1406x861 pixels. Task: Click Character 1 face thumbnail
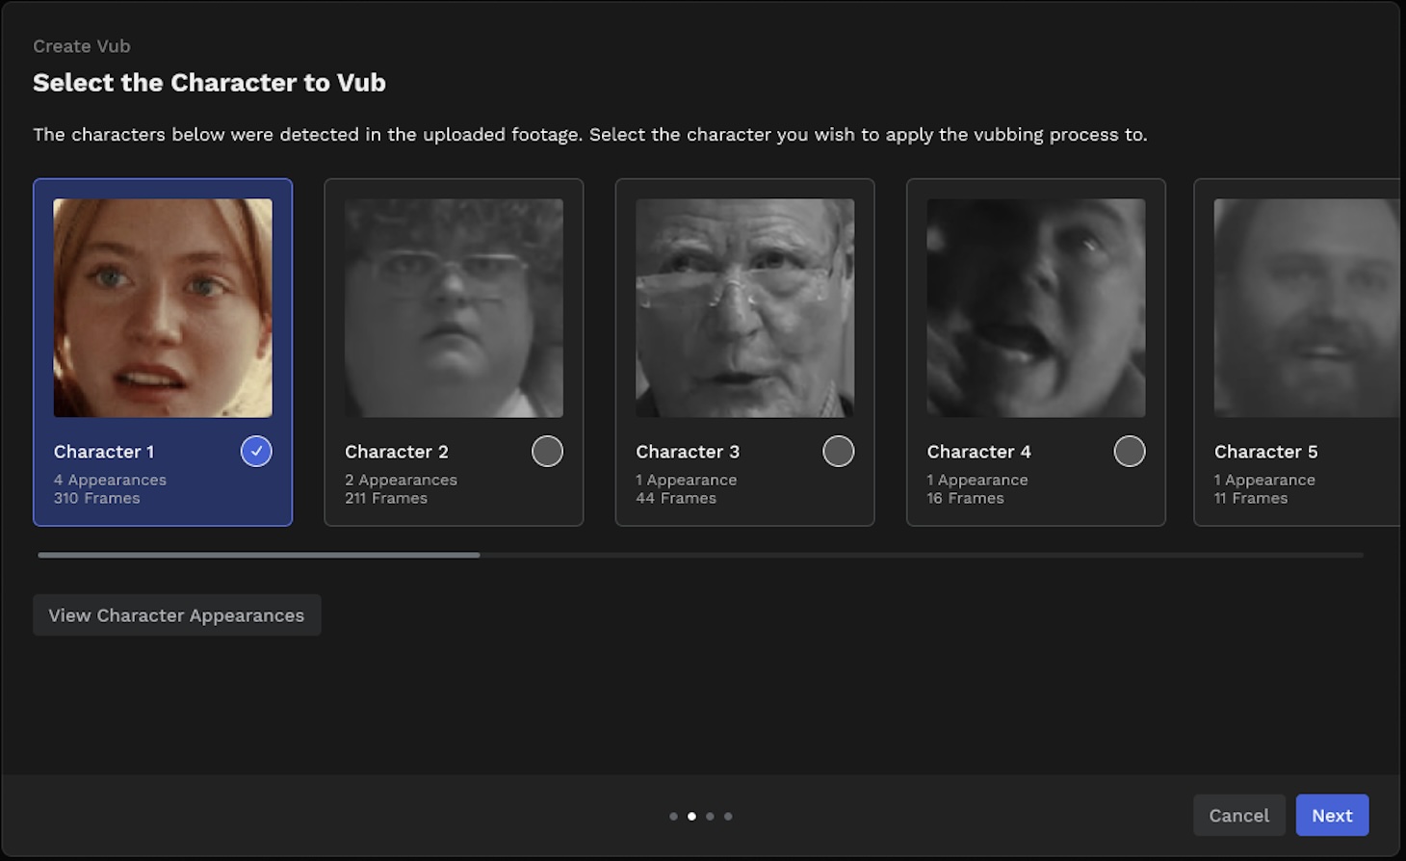click(x=163, y=308)
